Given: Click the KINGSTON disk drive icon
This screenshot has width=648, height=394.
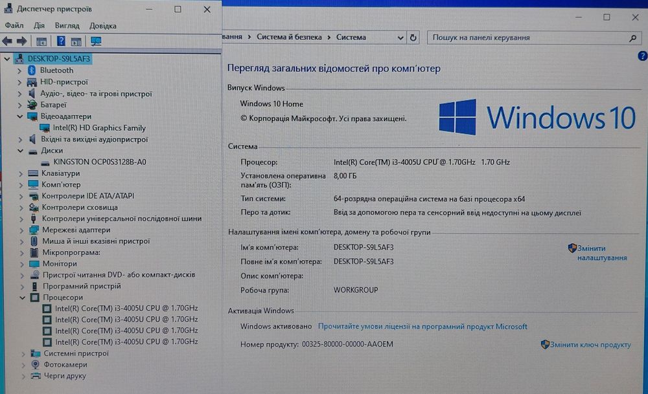Looking at the screenshot, I should (x=45, y=162).
